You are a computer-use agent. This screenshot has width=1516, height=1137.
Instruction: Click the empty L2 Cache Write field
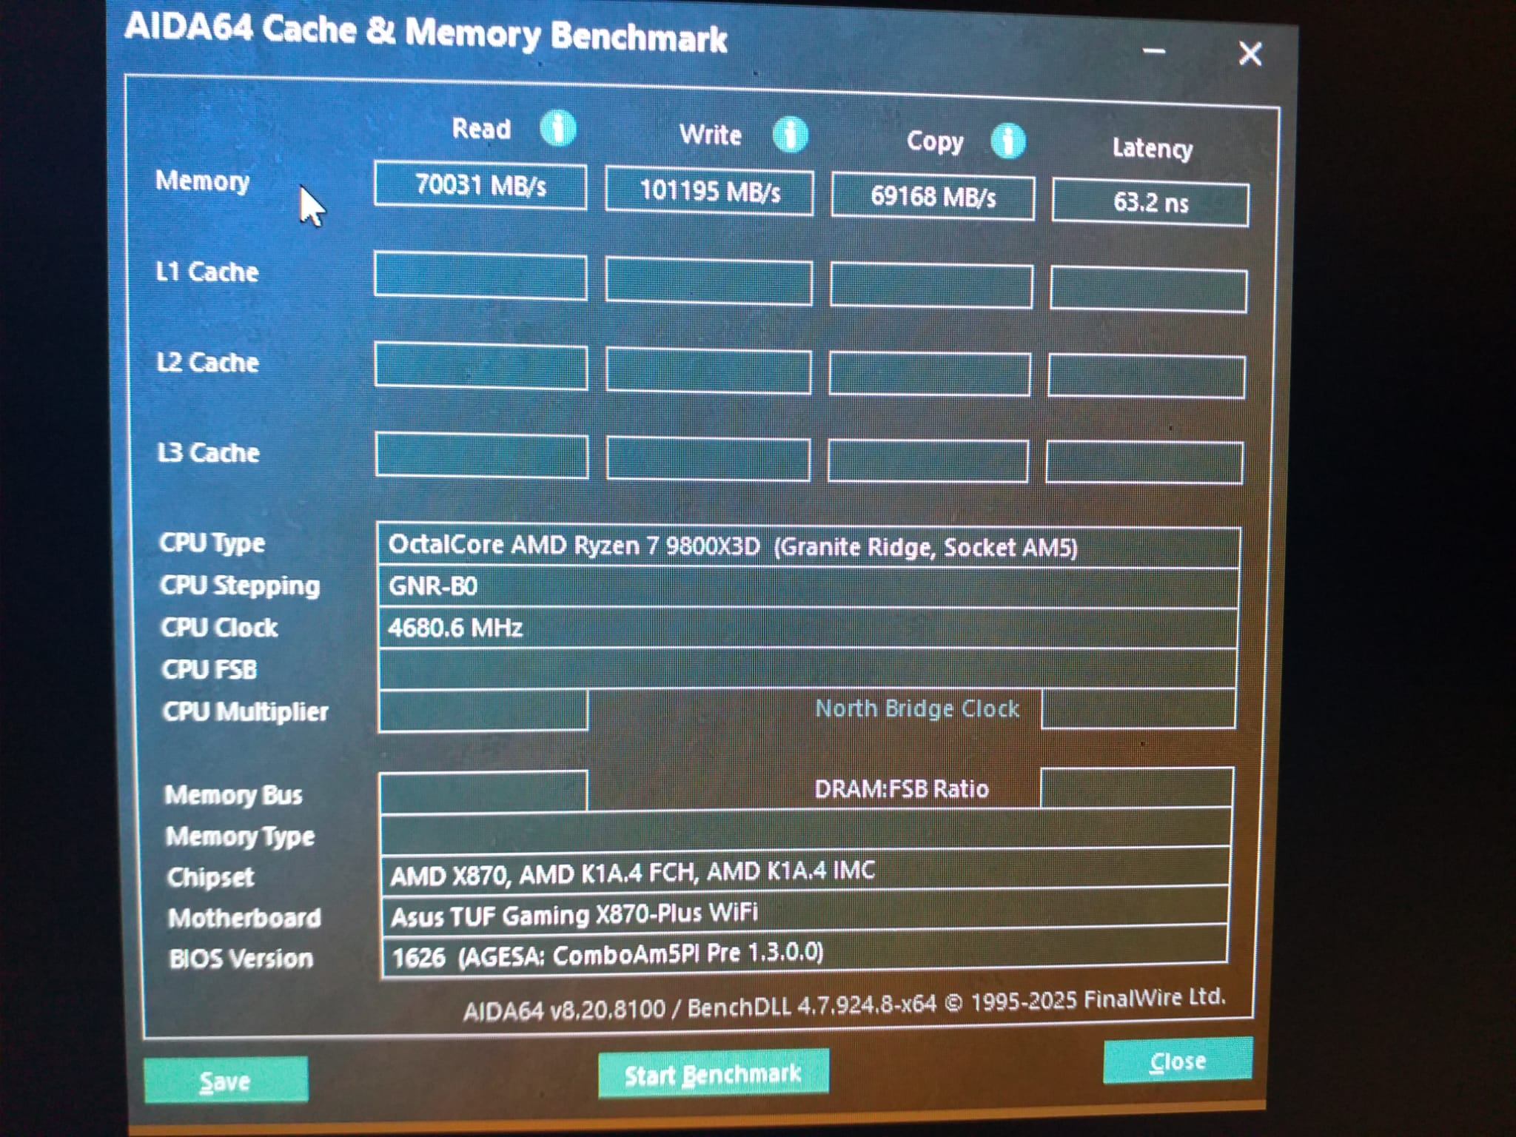click(708, 371)
